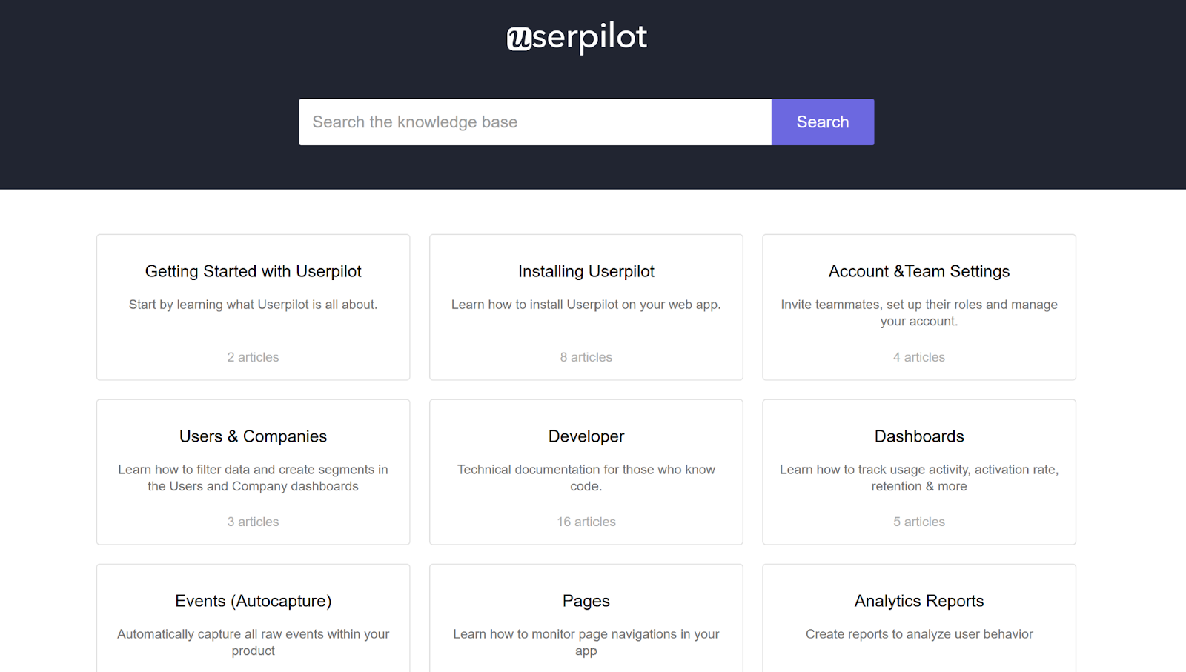1186x672 pixels.
Task: Click the '8 articles' count text
Action: (x=586, y=357)
